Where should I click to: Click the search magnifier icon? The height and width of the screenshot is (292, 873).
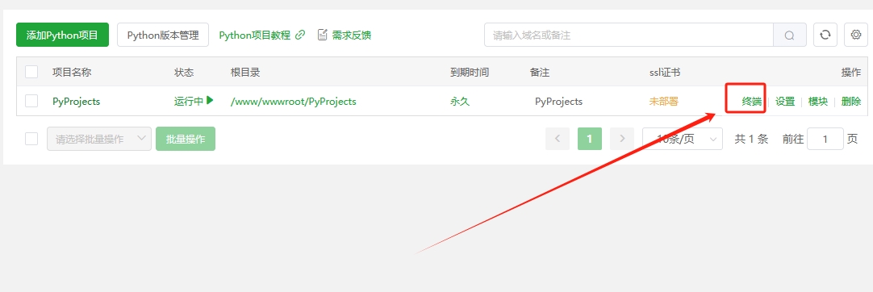[x=789, y=35]
